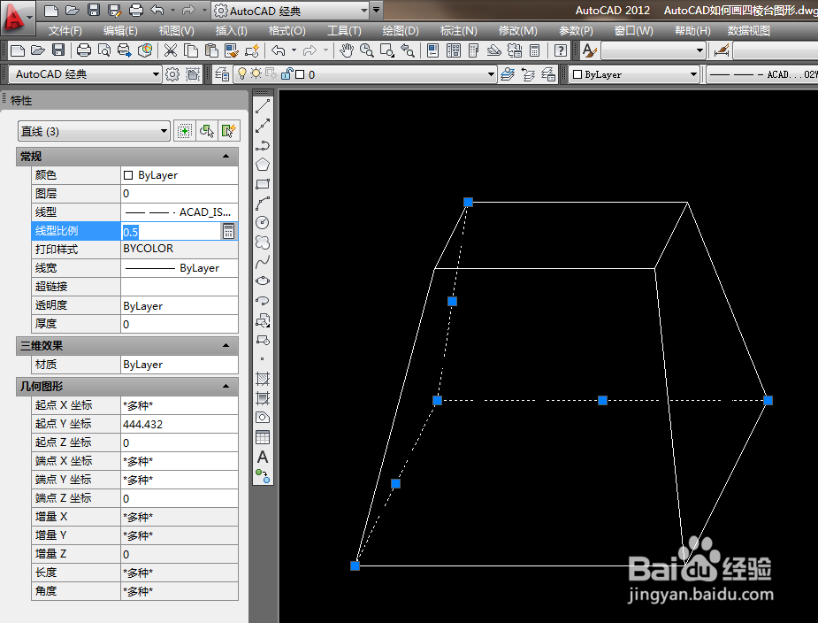Viewport: 818px width, 623px height.
Task: Click the 透明度 ByLayer value
Action: click(180, 305)
